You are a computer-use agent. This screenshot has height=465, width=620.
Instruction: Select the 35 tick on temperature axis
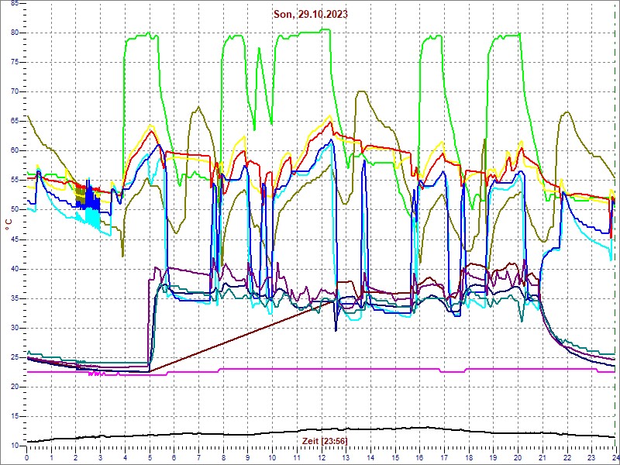click(x=14, y=298)
